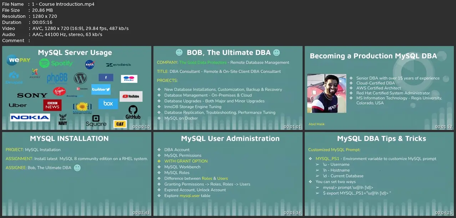The image size is (456, 218).
Task: Select the 00:03:34 timestamp
Action: pyautogui.click(x=293, y=213)
